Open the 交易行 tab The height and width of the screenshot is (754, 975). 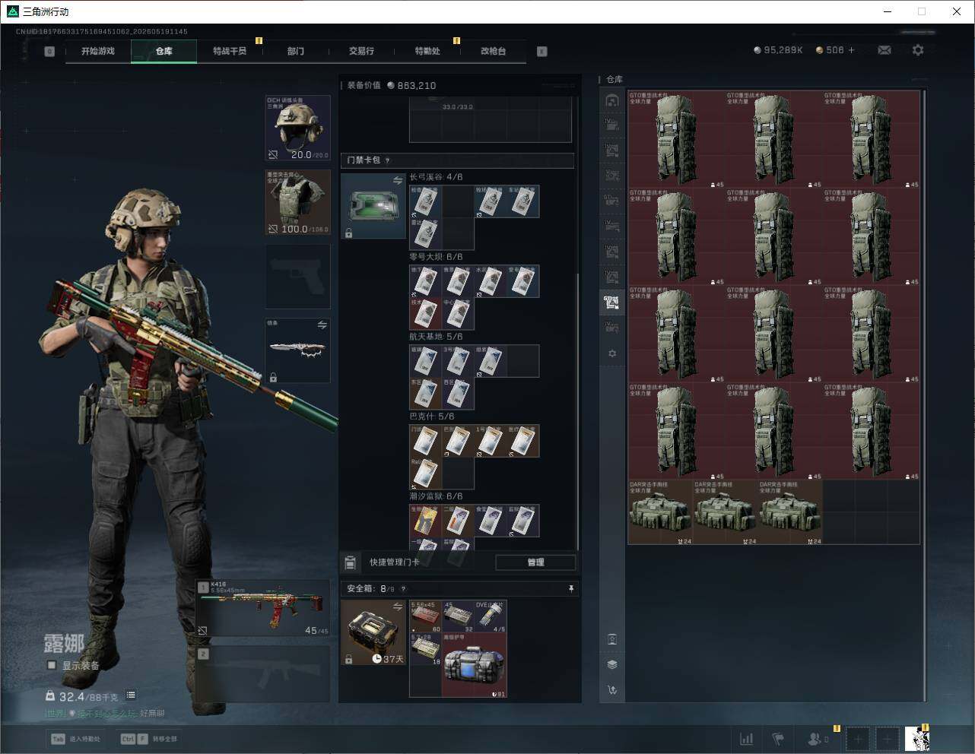point(361,51)
